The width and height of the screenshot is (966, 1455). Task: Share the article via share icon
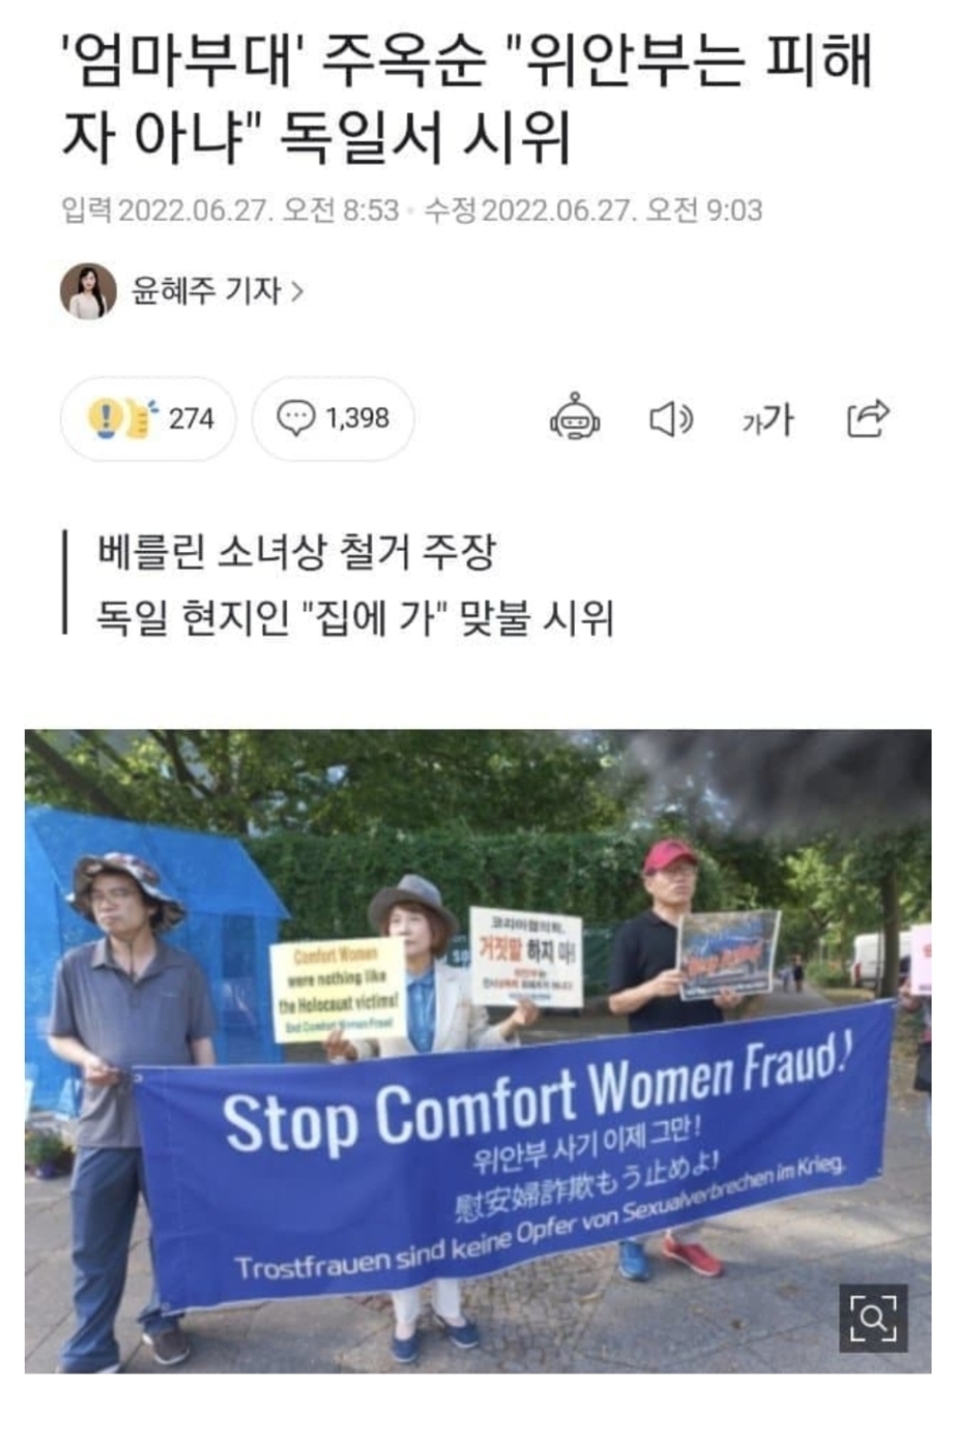pyautogui.click(x=868, y=418)
